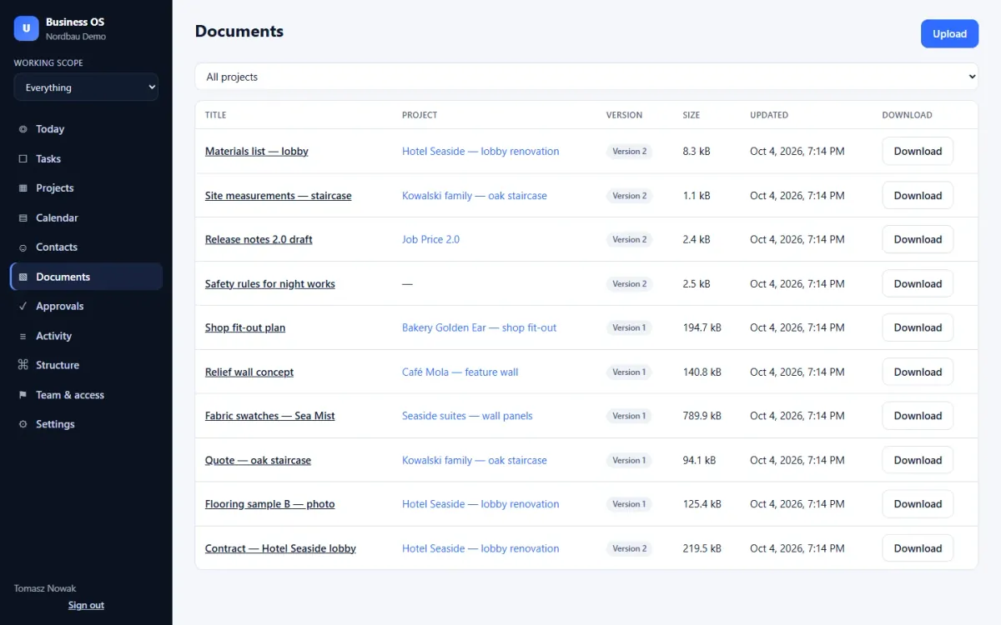Download the Relief wall concept

[918, 372]
